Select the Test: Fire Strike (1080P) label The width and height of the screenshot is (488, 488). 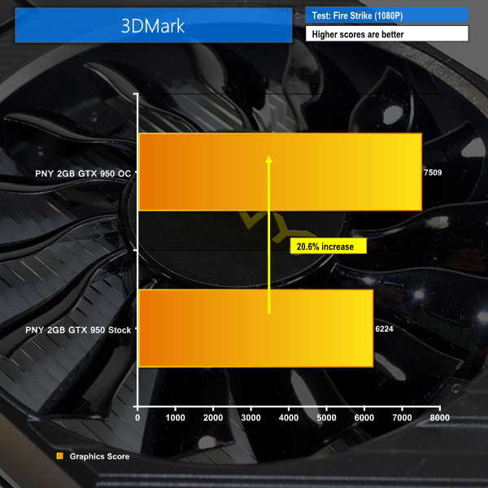[x=387, y=15]
